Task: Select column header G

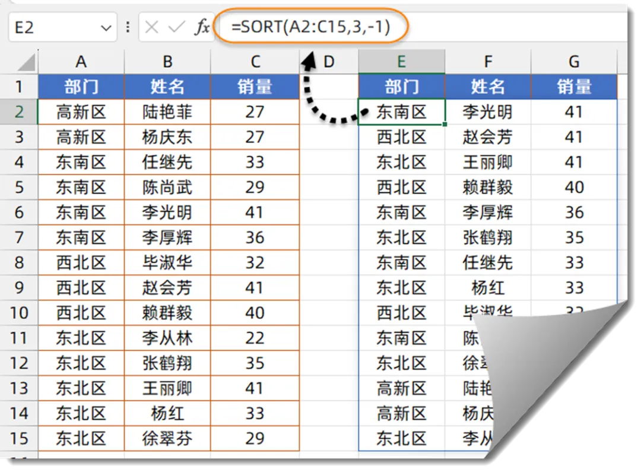Action: (x=573, y=61)
